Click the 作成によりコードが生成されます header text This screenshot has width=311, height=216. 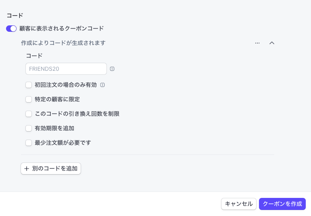pyautogui.click(x=63, y=43)
